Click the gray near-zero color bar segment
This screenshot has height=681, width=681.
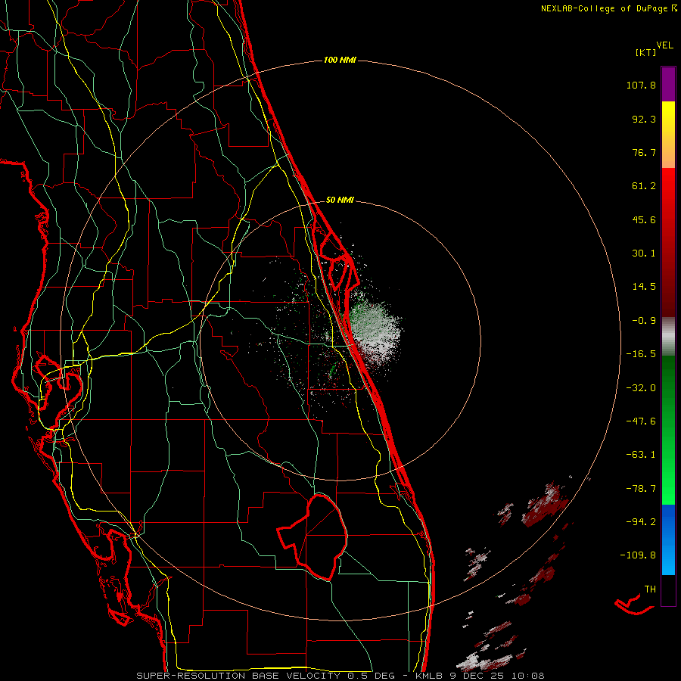[668, 337]
